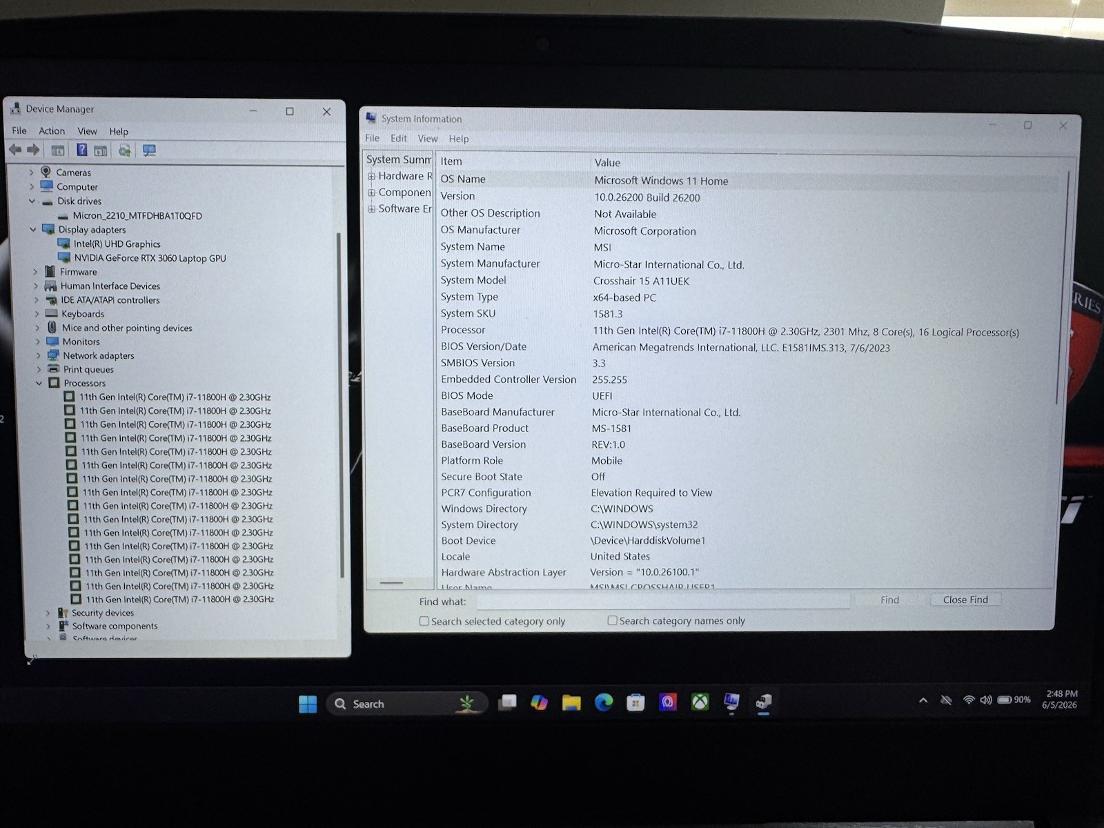This screenshot has width=1104, height=828.
Task: Expand Components in System Information tree
Action: pos(371,193)
